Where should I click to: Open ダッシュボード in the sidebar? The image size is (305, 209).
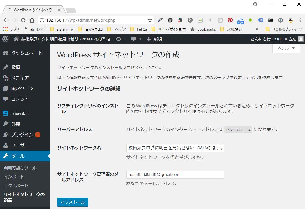point(25,53)
